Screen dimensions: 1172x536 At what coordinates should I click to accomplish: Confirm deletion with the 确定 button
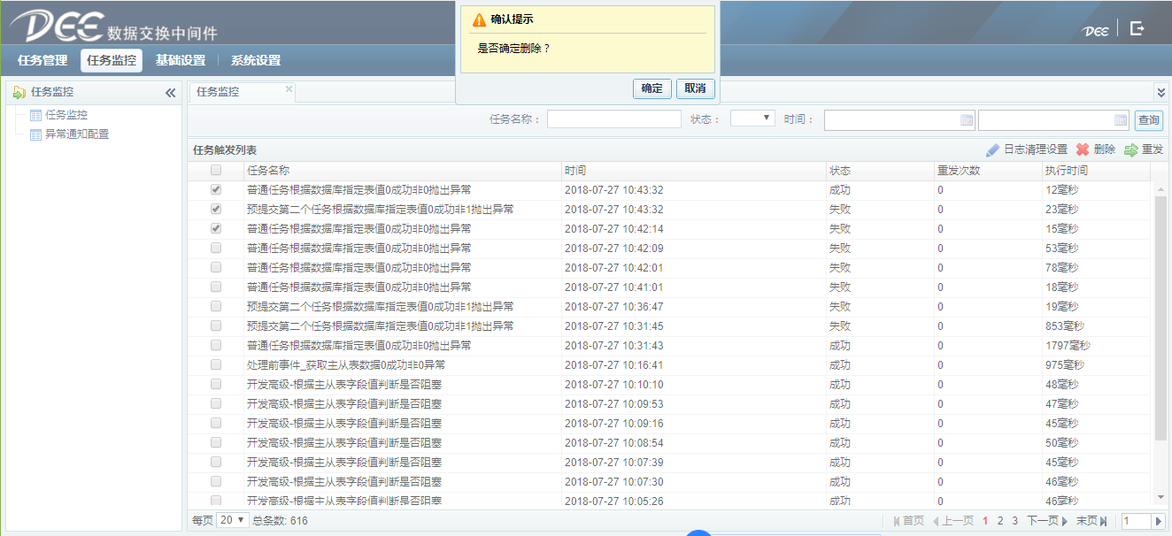point(652,88)
